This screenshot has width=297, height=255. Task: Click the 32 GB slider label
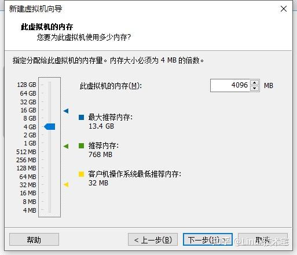pyautogui.click(x=28, y=102)
